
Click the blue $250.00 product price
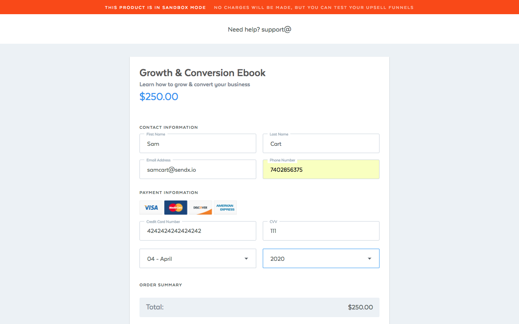(159, 96)
